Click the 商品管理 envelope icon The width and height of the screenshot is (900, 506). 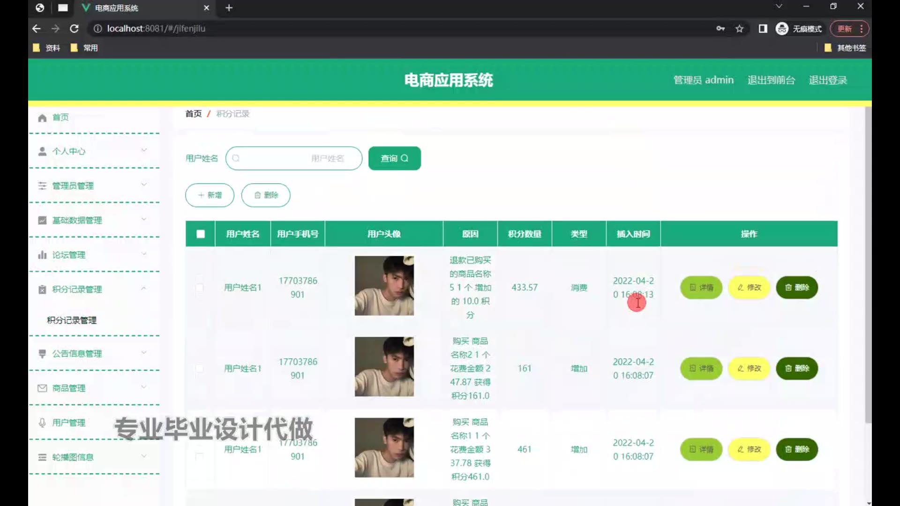(x=42, y=388)
